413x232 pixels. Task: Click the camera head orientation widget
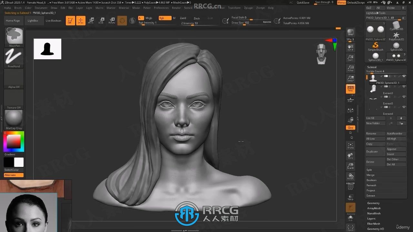click(321, 54)
